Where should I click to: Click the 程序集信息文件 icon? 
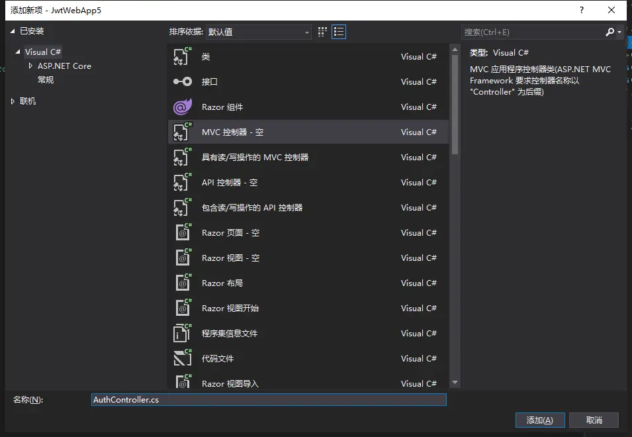pyautogui.click(x=183, y=334)
